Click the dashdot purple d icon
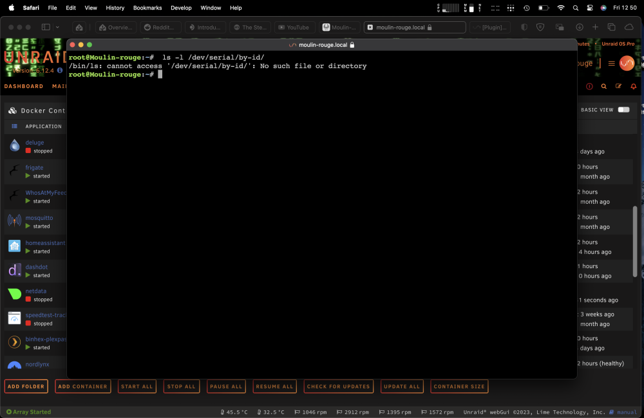 15,270
